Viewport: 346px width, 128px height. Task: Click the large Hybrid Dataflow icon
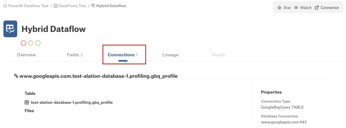pyautogui.click(x=10, y=29)
